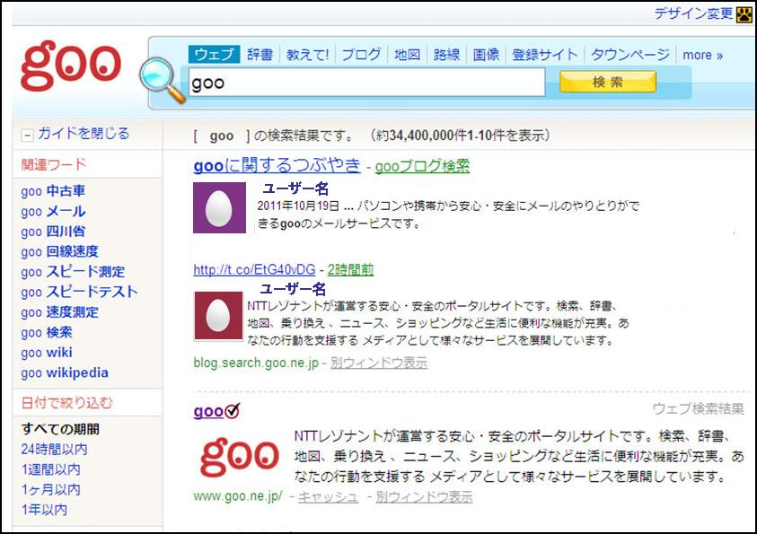Click the 2時間前 timestamp link
This screenshot has width=757, height=534.
[350, 269]
